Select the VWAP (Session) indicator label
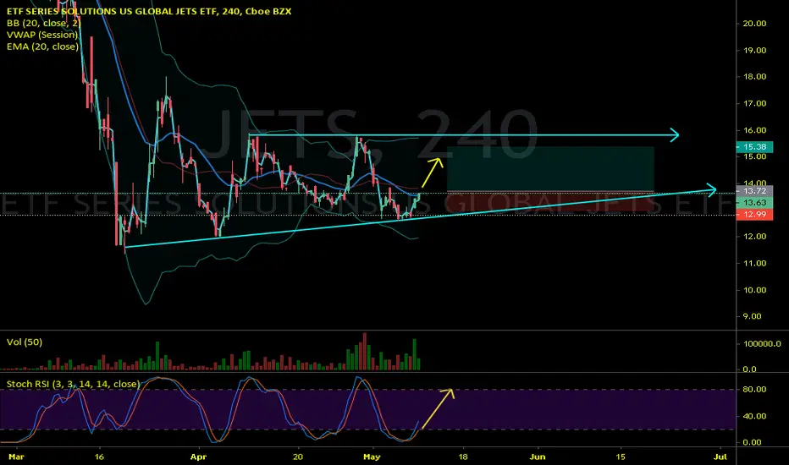Image resolution: width=789 pixels, height=465 pixels. pos(42,35)
